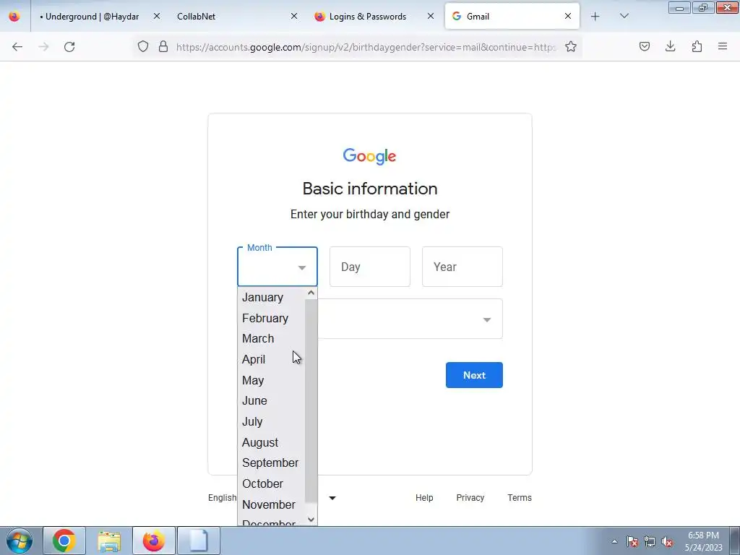740x555 pixels.
Task: Open the Terms link
Action: (x=520, y=498)
